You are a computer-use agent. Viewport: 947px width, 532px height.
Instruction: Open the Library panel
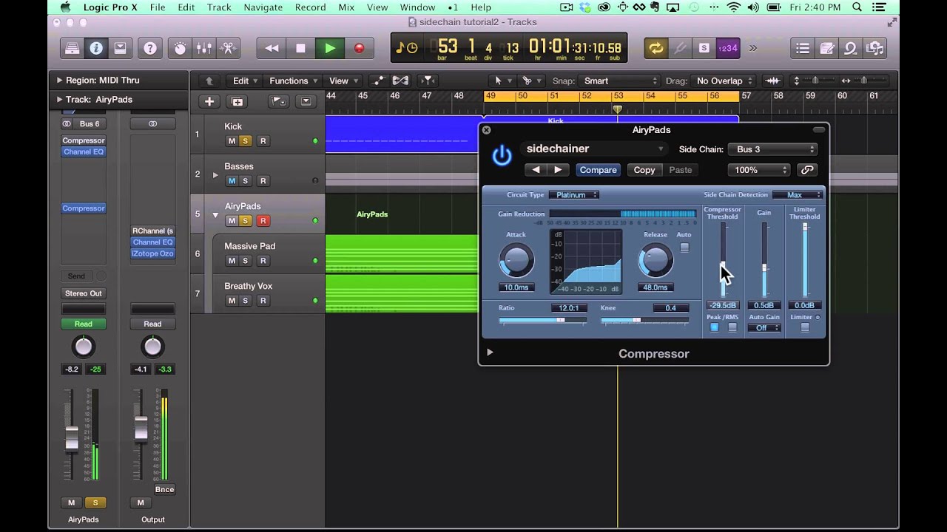click(72, 49)
